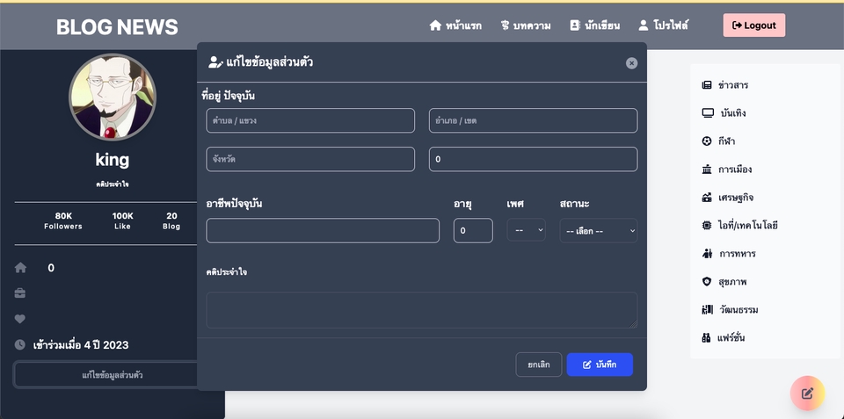Click the fashion icon beside แฟร์ชั่น

coord(706,338)
